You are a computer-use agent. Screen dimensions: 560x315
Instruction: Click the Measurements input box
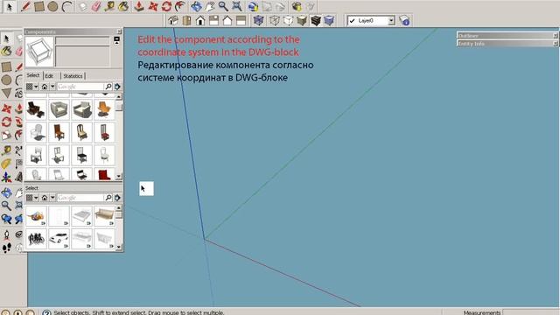pos(531,312)
